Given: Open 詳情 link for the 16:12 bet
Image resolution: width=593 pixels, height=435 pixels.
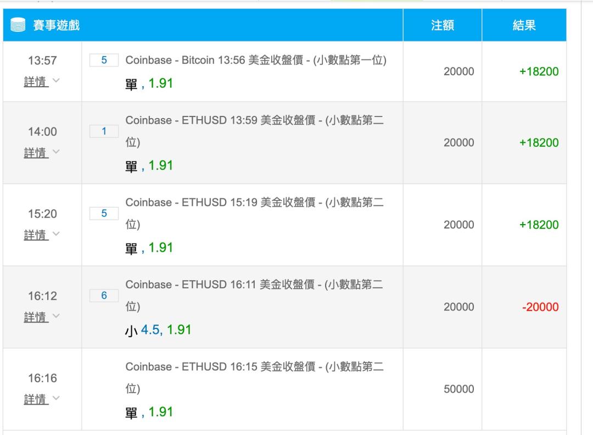Looking at the screenshot, I should [36, 316].
